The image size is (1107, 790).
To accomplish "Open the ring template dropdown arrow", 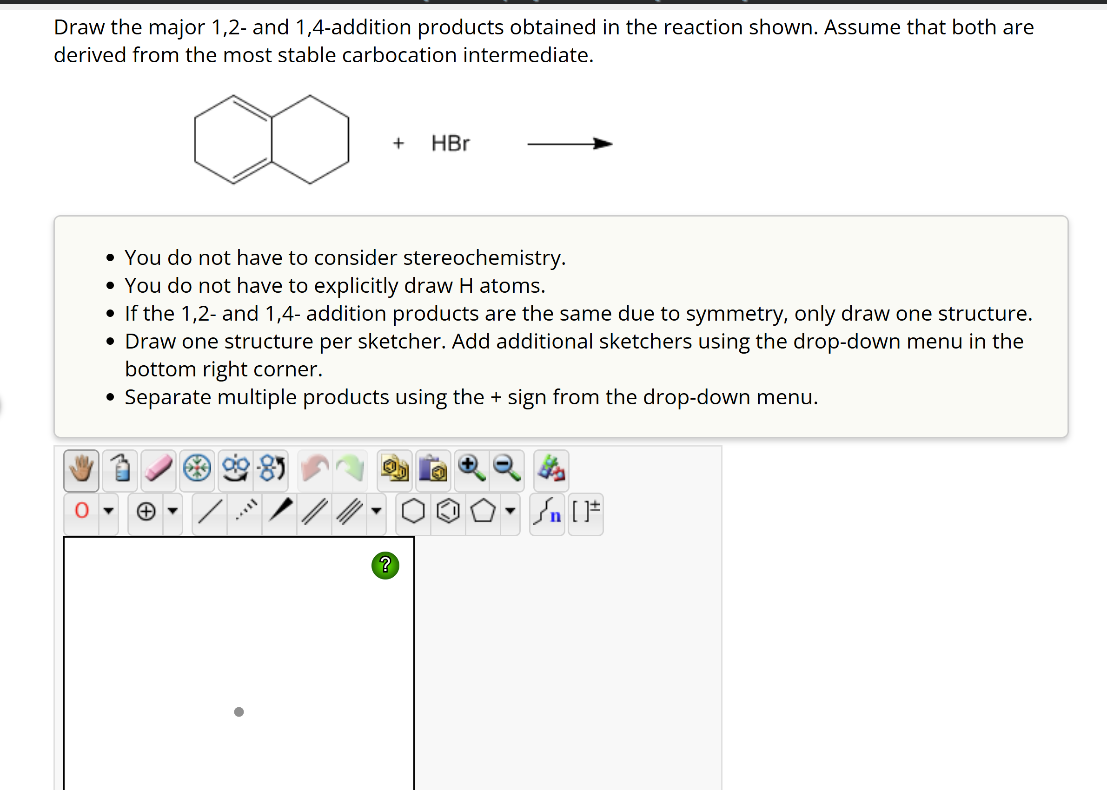I will tap(510, 512).
